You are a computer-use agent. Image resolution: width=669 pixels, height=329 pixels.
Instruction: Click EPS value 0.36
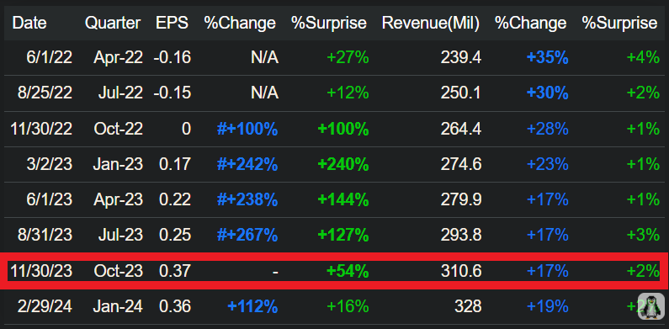click(175, 306)
